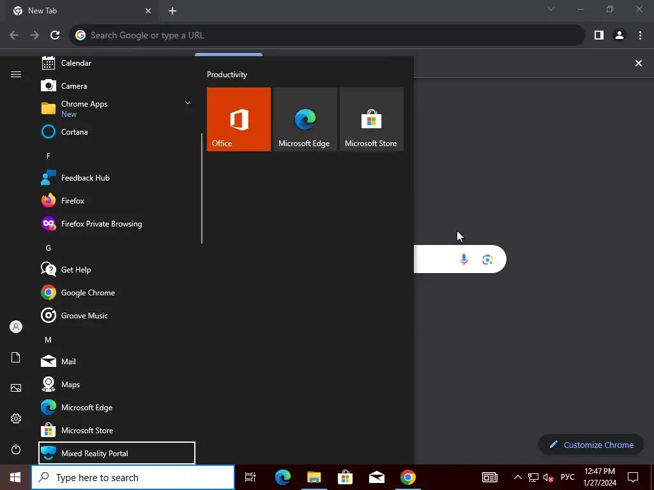Click the Power button in Start
Screen dimensions: 654x490
click(x=16, y=449)
